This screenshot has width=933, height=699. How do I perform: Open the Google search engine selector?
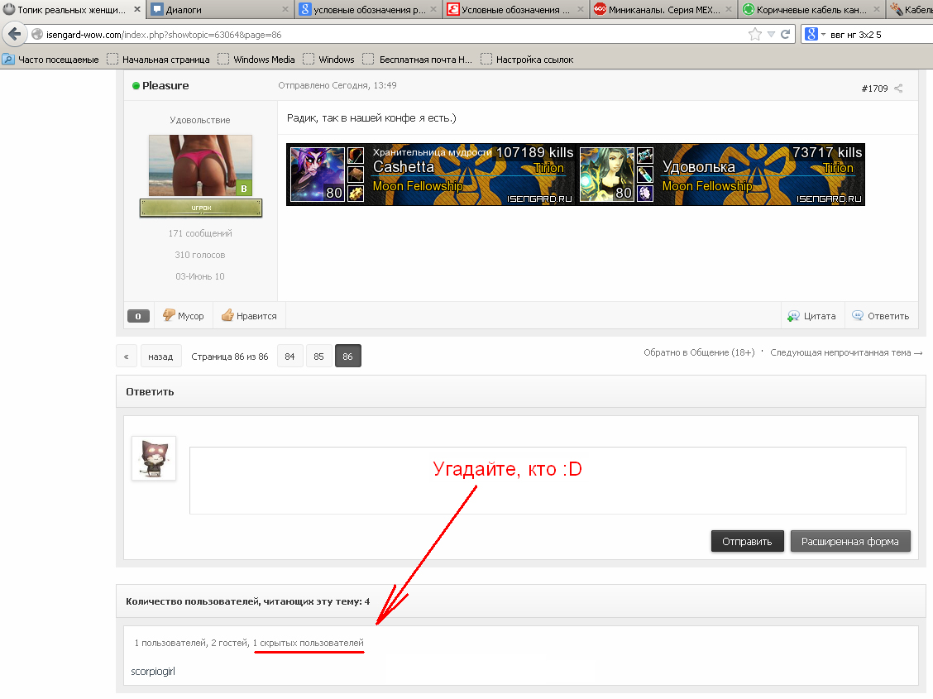click(x=815, y=35)
